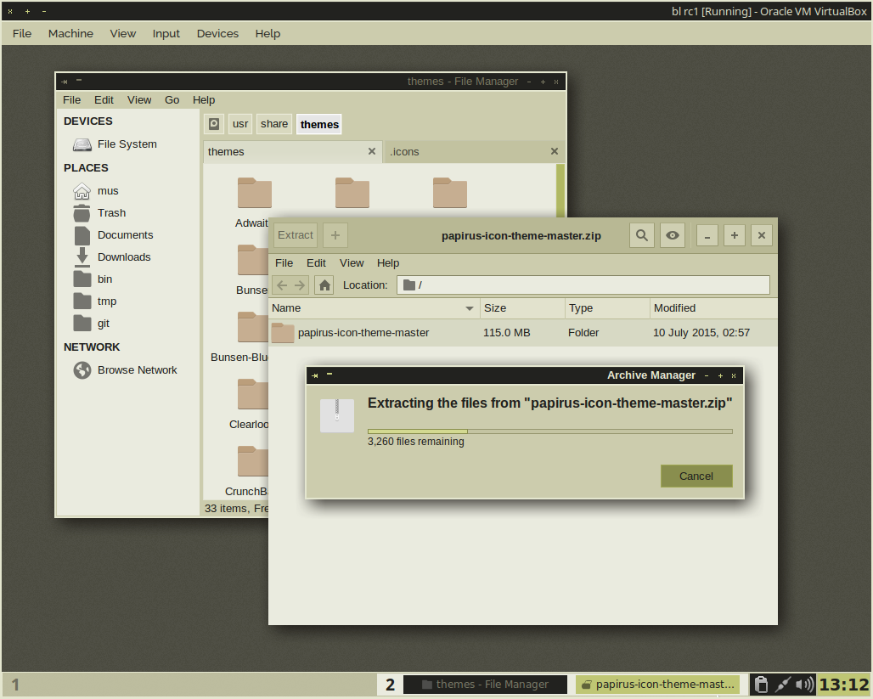Open File menu in File Manager
This screenshot has width=873, height=699.
tap(71, 99)
